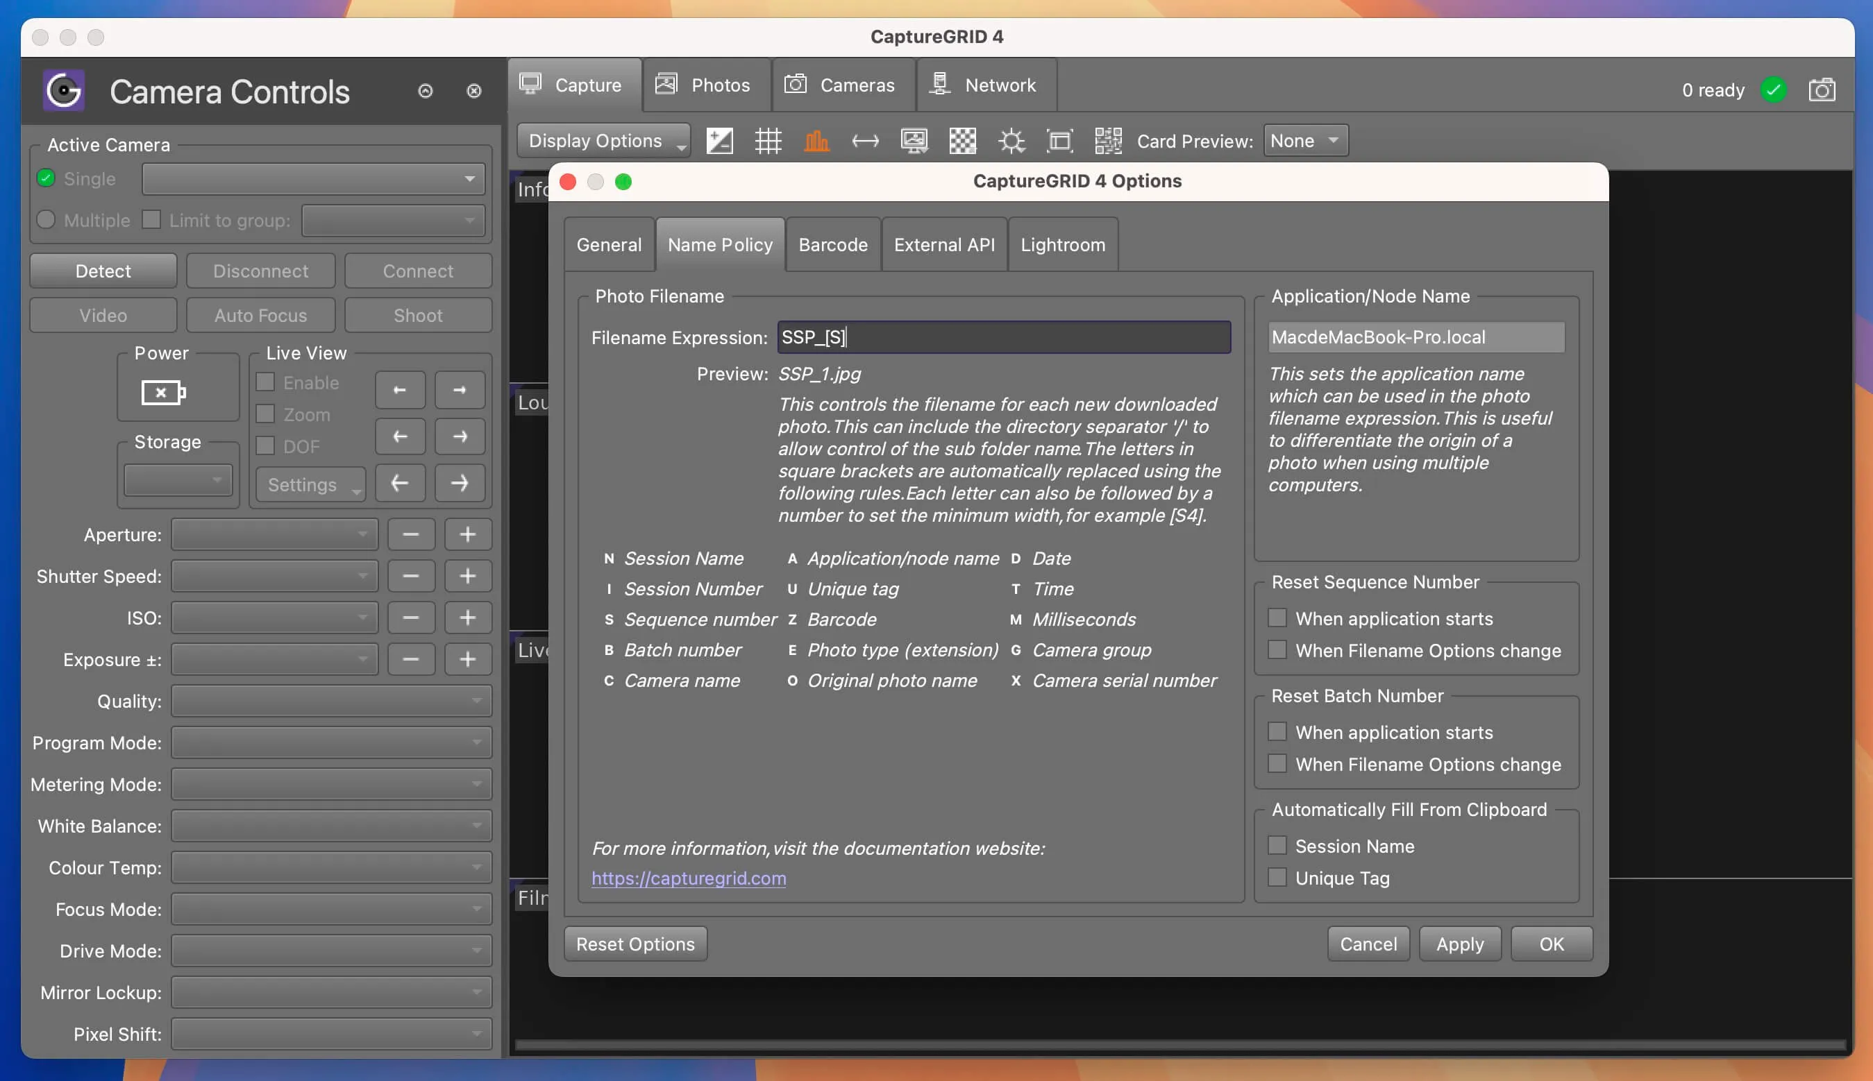
Task: Open the Barcode tab in Options
Action: point(833,244)
